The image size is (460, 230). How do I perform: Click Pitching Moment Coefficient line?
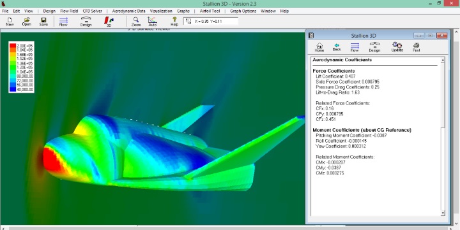pyautogui.click(x=351, y=136)
